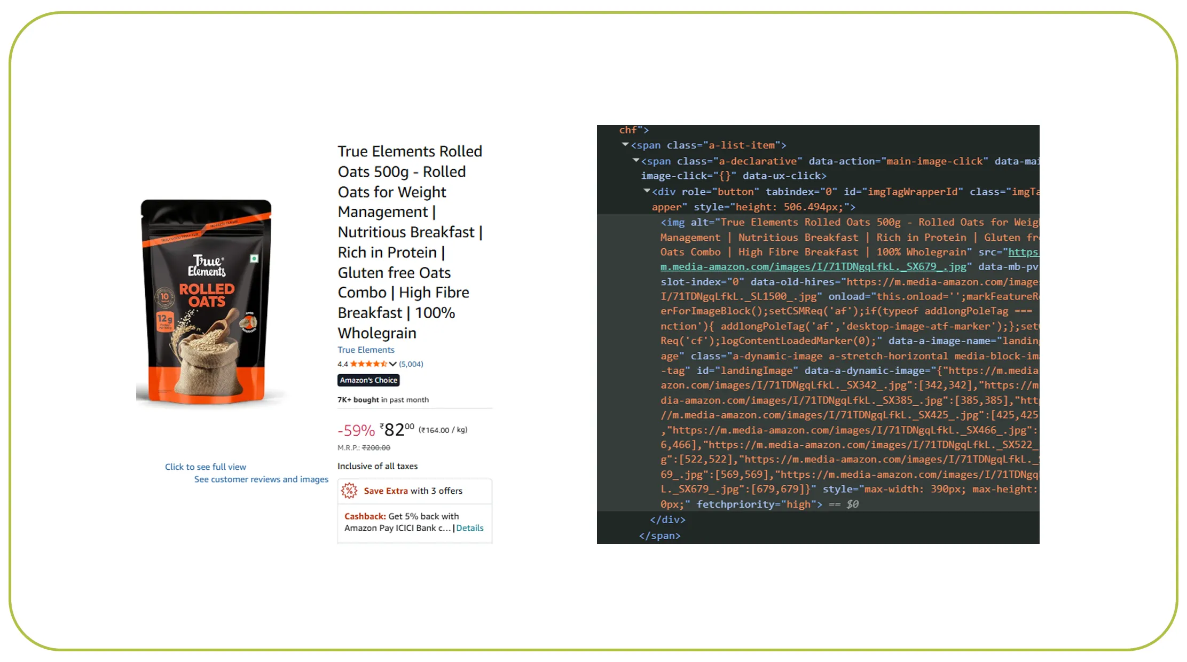
Task: Open the Cashback offer Details link
Action: (x=470, y=528)
